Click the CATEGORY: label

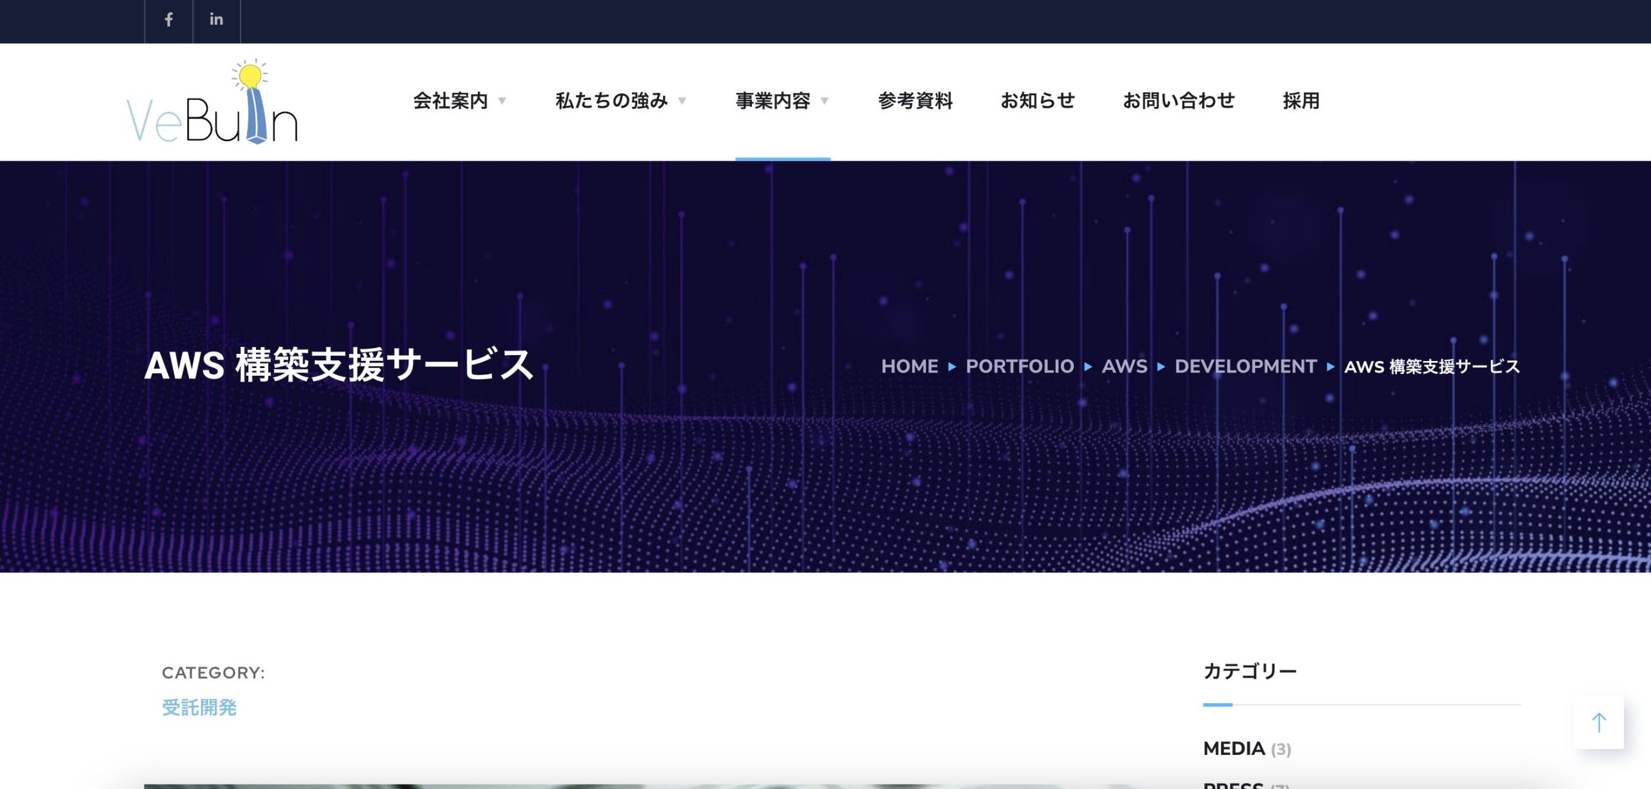[213, 672]
